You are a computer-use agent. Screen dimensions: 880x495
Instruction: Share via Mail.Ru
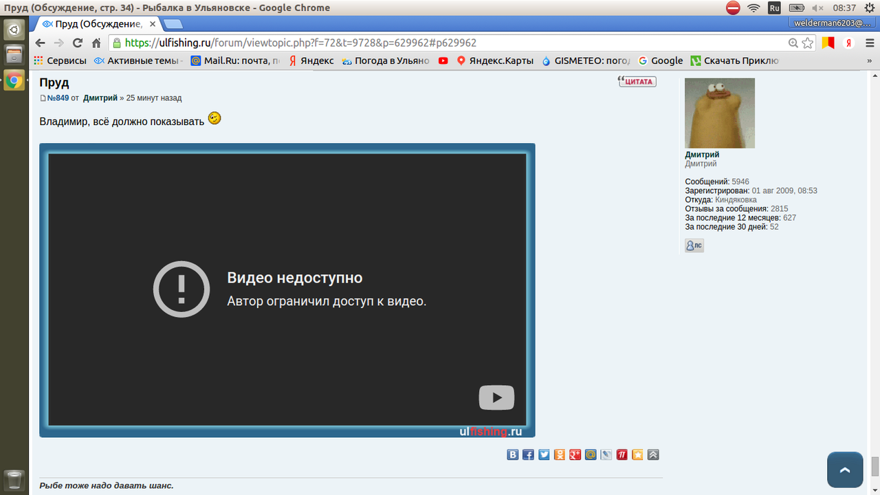click(x=590, y=454)
